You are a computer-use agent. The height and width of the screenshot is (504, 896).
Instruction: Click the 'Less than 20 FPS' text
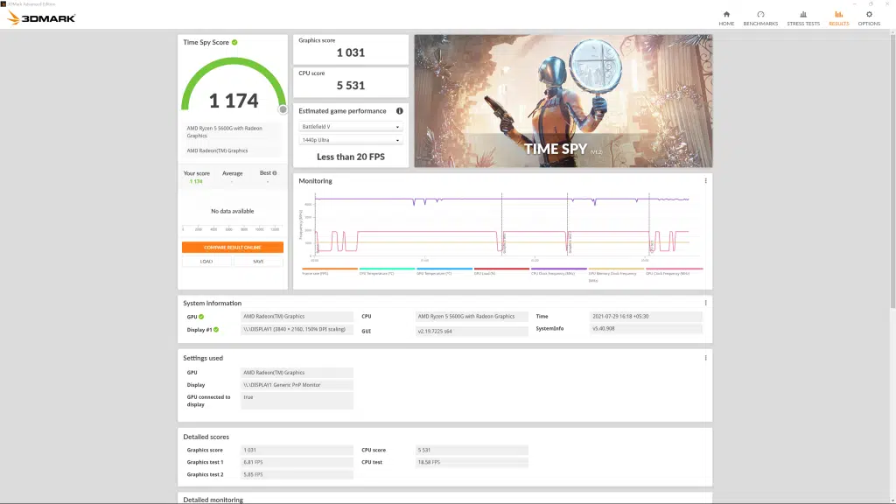point(350,157)
